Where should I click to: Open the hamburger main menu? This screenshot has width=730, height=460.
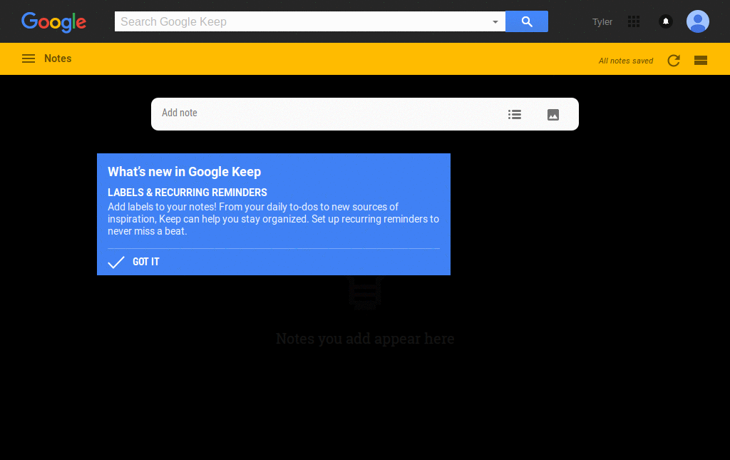29,58
